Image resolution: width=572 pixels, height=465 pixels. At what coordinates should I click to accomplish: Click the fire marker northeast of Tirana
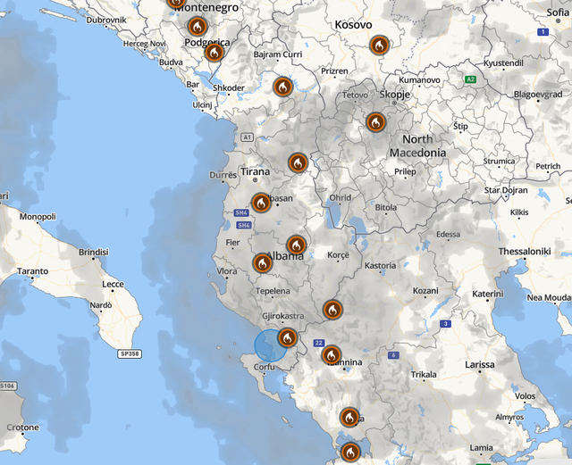coord(298,162)
